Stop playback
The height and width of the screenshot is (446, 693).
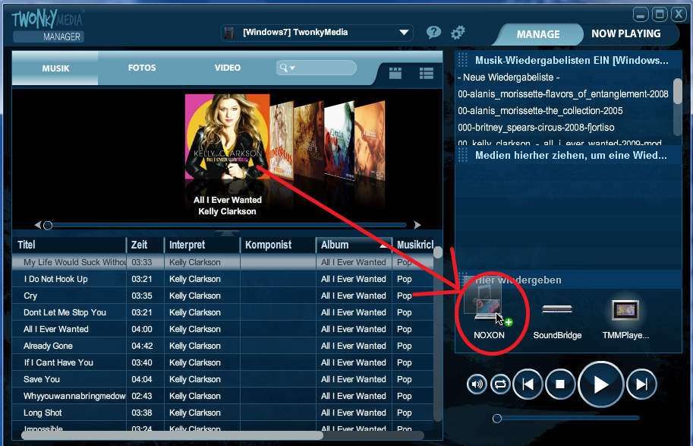pos(560,384)
